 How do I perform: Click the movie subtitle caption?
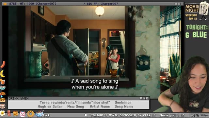click(95, 84)
